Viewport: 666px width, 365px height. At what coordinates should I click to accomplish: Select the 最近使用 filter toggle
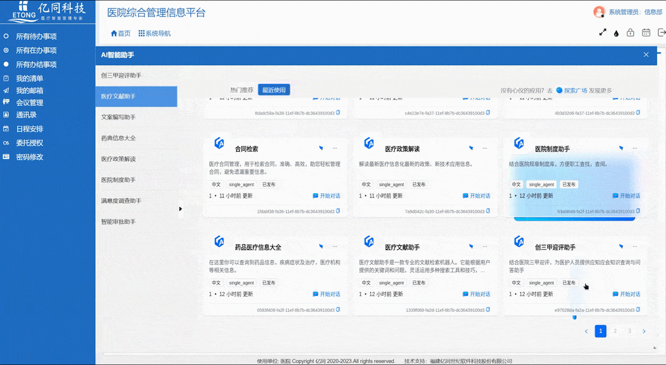[x=274, y=90]
